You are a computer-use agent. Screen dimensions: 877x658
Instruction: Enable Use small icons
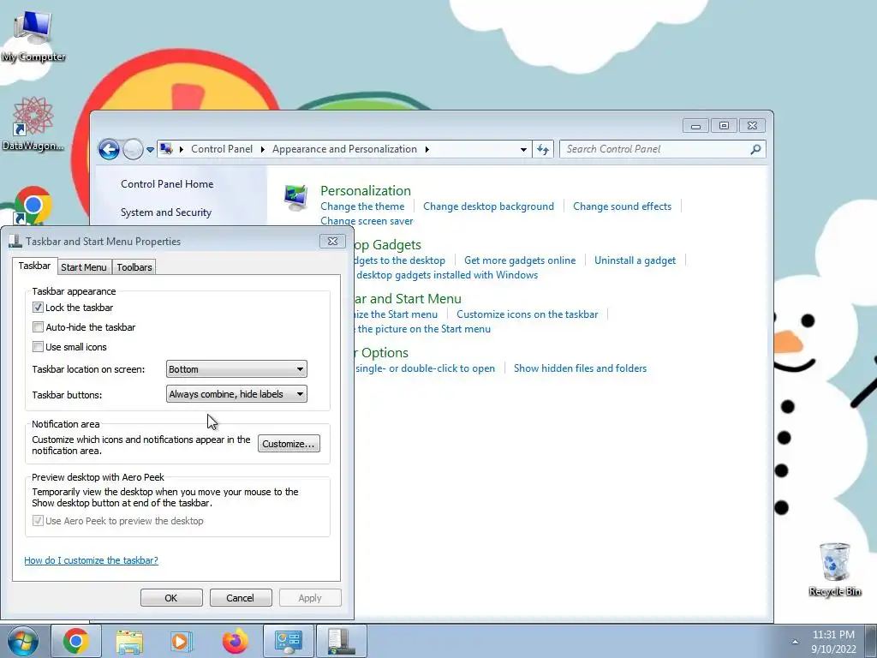click(38, 347)
